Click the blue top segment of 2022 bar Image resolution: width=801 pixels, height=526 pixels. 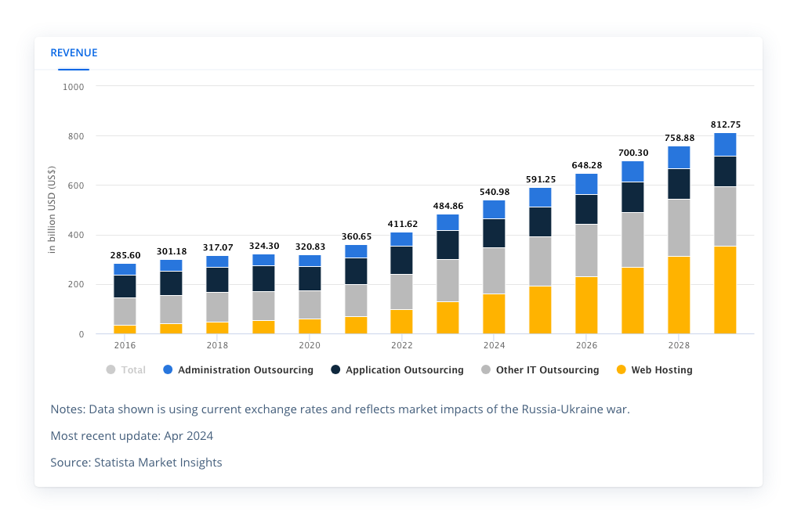point(401,239)
